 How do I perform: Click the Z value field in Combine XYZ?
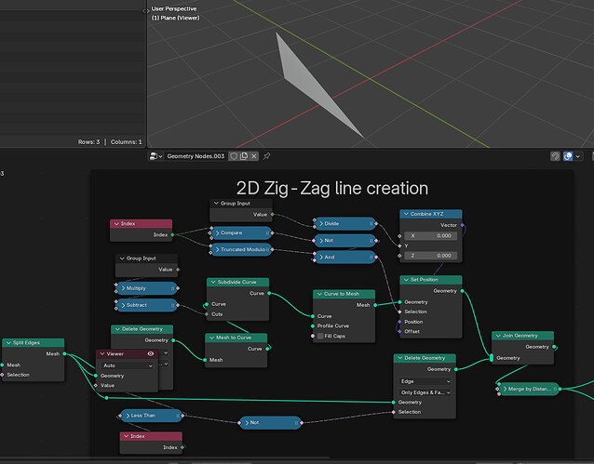tap(431, 256)
